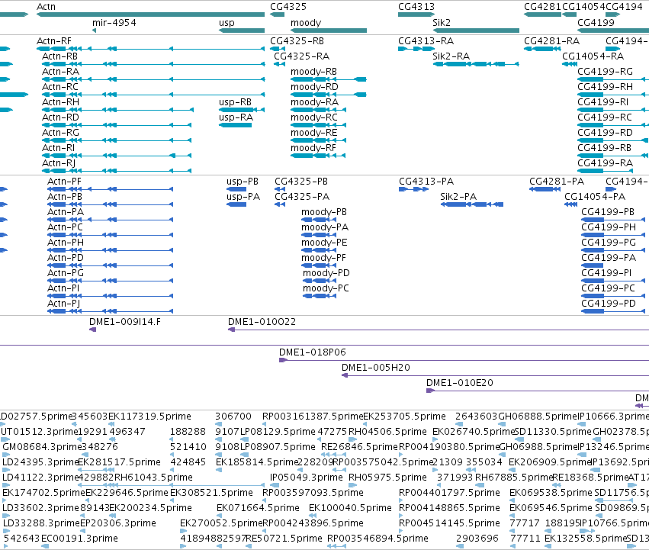
Task: Click the CG4199-RA transcript label
Action: tap(605, 163)
